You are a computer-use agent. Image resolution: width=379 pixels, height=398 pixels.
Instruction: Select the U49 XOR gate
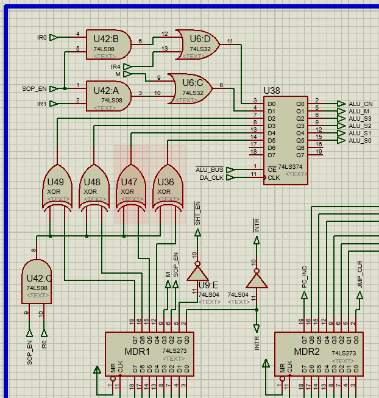pyautogui.click(x=57, y=188)
